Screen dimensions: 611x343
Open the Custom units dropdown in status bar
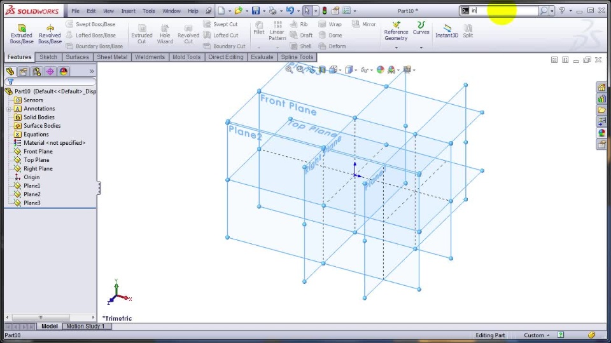point(537,335)
